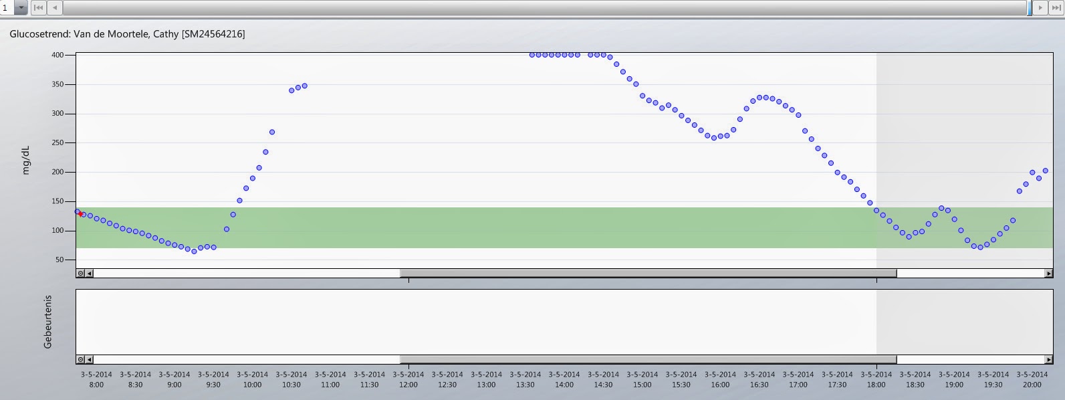The height and width of the screenshot is (400, 1065).
Task: Click the glucose chart horizontal scrollbar thumb
Action: [648, 273]
